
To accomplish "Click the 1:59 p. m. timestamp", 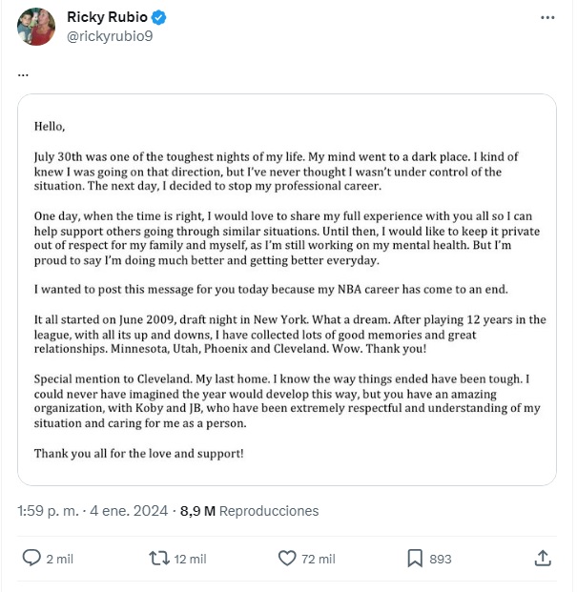I will coord(48,511).
